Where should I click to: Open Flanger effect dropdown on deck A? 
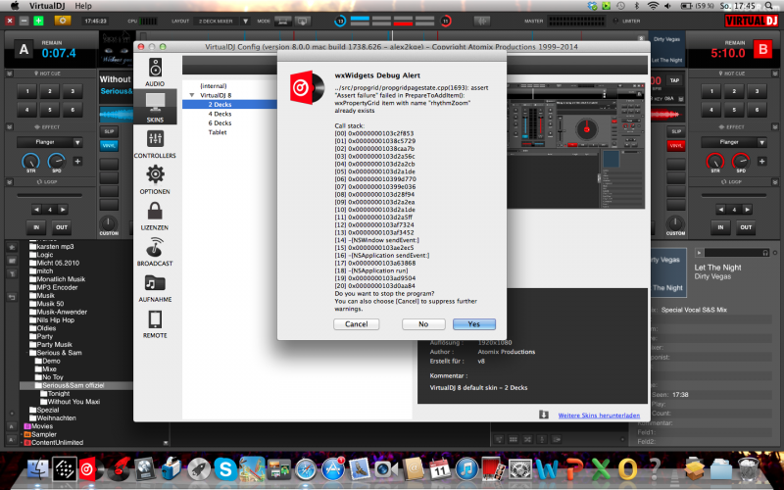click(x=77, y=142)
